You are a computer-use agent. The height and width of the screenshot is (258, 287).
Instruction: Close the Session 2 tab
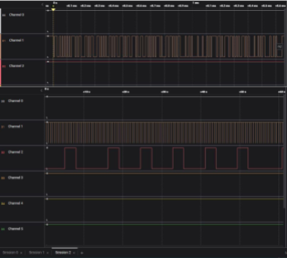[74, 253]
